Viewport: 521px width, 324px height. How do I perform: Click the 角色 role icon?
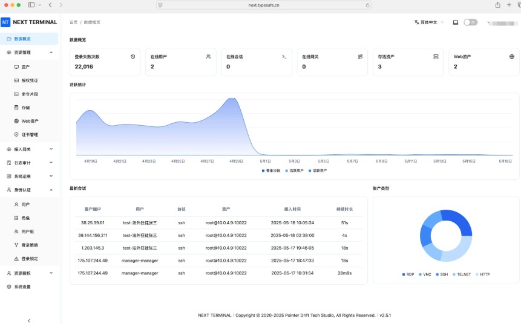(x=16, y=218)
